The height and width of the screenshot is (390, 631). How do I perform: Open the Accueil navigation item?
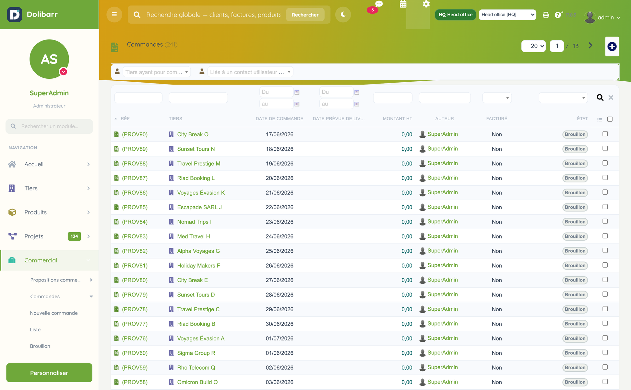tap(49, 164)
